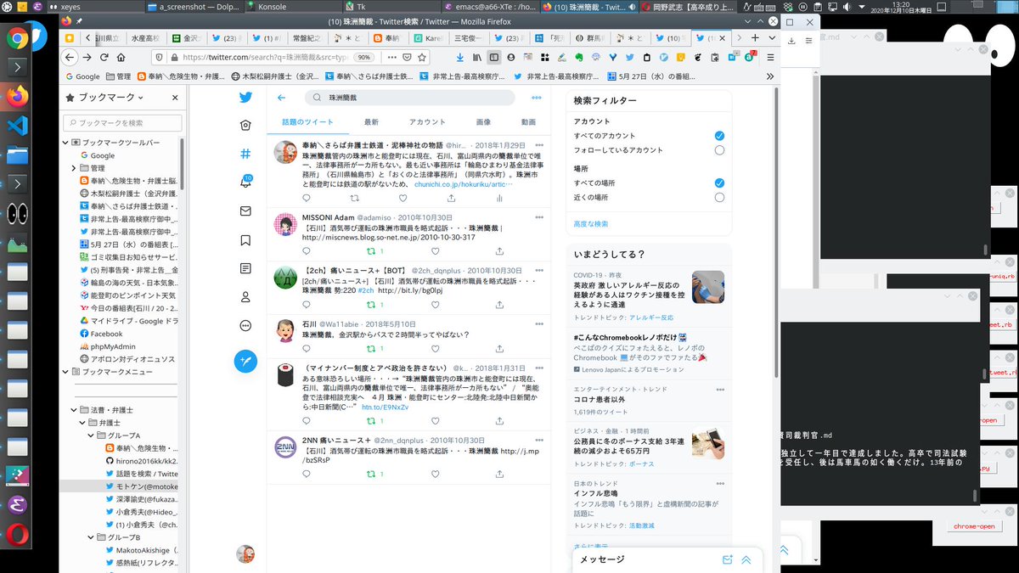Open Twitter Messages envelope icon
This screenshot has width=1019, height=573.
click(x=245, y=211)
